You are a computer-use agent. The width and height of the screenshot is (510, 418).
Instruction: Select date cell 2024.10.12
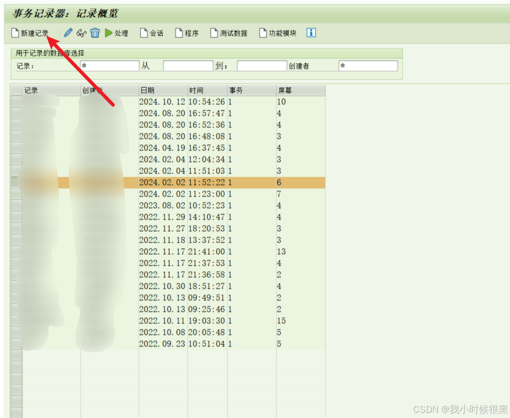162,101
